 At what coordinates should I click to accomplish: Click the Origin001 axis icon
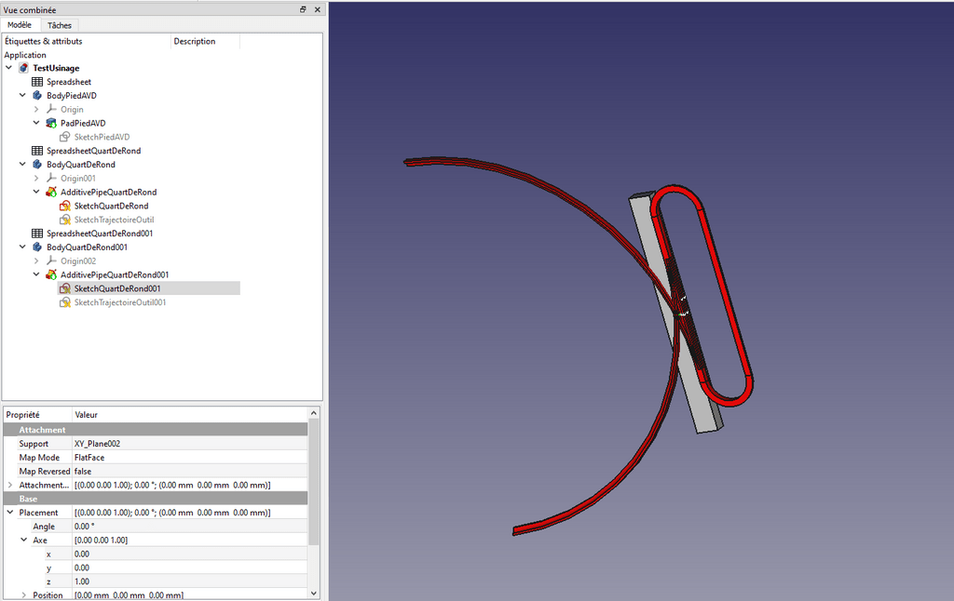click(x=51, y=178)
